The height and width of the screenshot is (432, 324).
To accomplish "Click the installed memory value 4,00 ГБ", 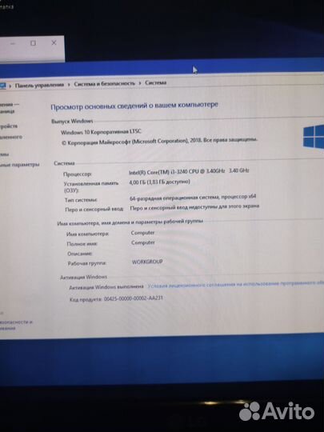I will point(159,182).
